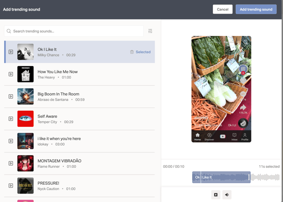
Task: Preview i like it when you're here
Action: [11, 141]
